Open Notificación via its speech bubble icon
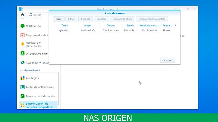 coord(22,26)
